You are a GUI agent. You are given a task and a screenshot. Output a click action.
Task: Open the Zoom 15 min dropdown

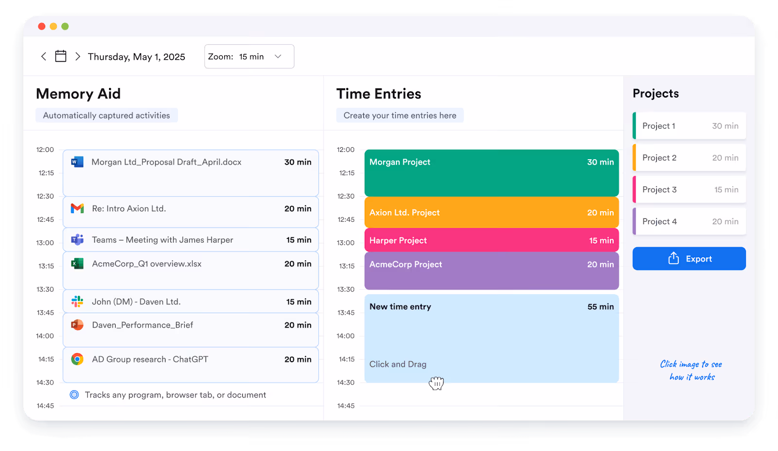click(x=249, y=56)
